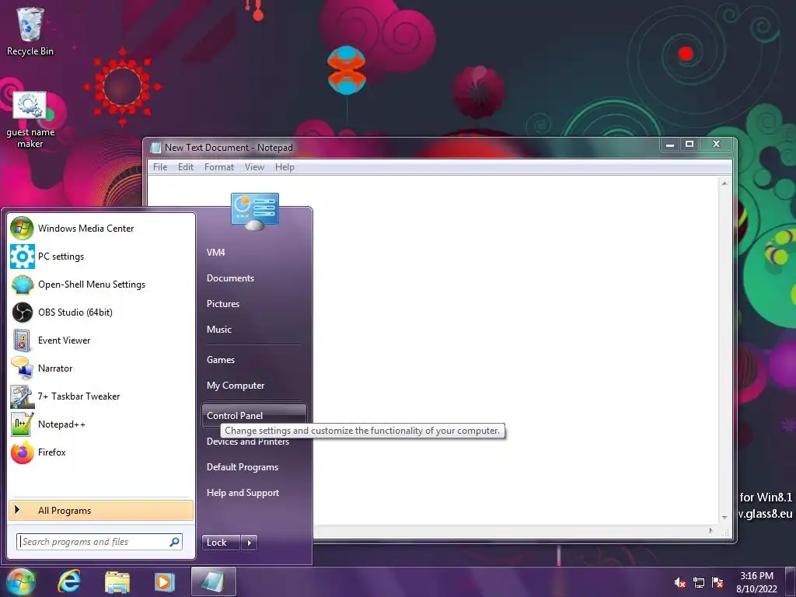Image resolution: width=796 pixels, height=597 pixels.
Task: Click the Notepad title bar icon
Action: pos(155,147)
